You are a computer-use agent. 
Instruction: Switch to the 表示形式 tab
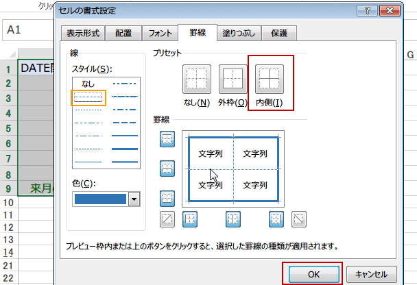point(83,33)
